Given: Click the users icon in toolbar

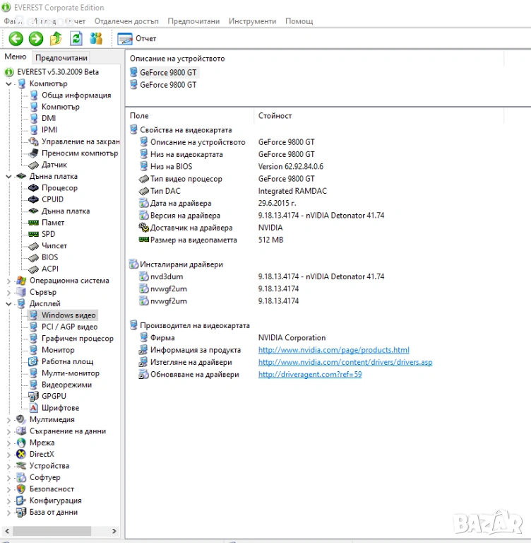Looking at the screenshot, I should [97, 39].
